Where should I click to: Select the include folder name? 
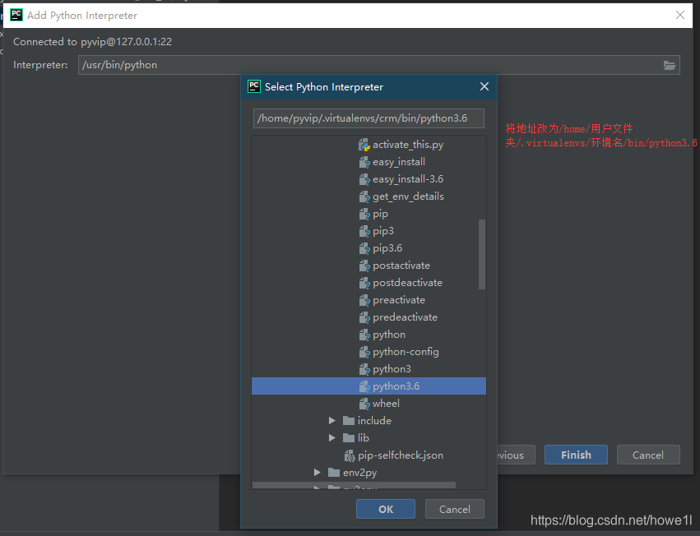[x=374, y=420]
